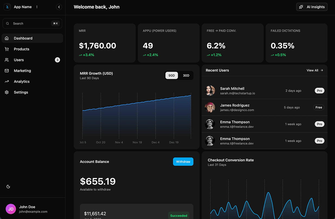Follow the View All link for Recent Users
The height and width of the screenshot is (219, 335).
coord(312,70)
